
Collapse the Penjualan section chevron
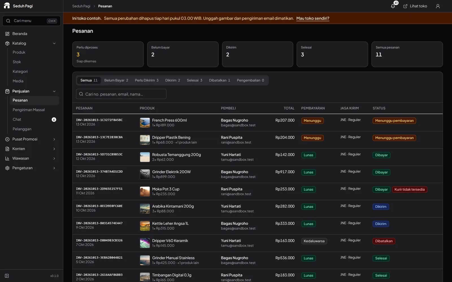[x=54, y=91]
